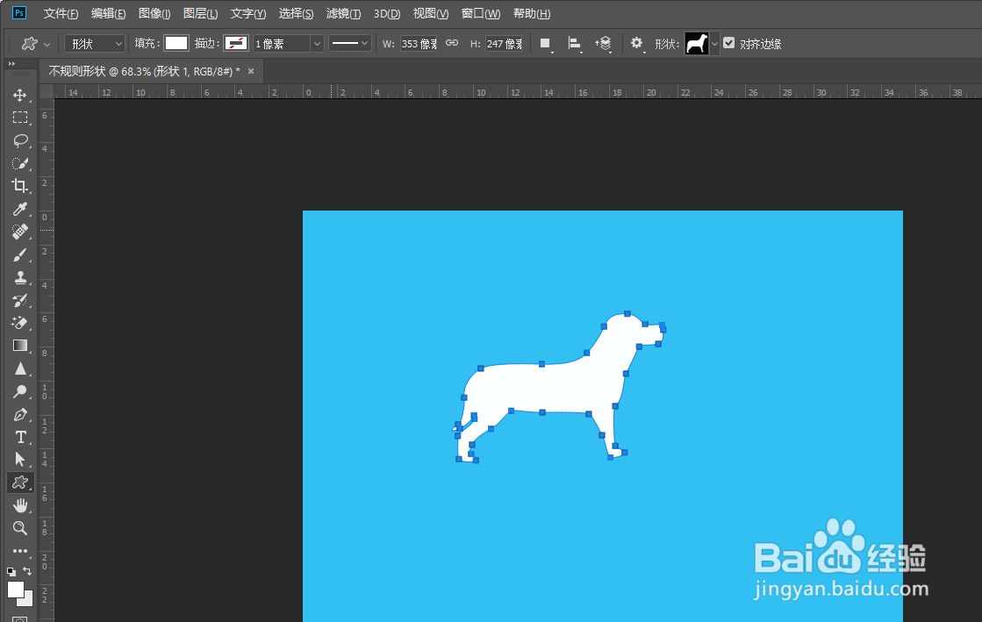Open the 图层 menu
This screenshot has height=622, width=982.
coord(200,13)
